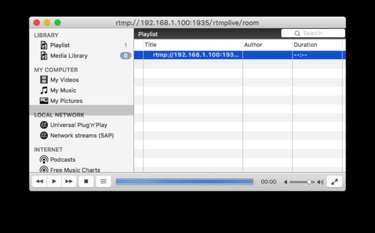
Task: Click the Media Library document icon
Action: 44,56
